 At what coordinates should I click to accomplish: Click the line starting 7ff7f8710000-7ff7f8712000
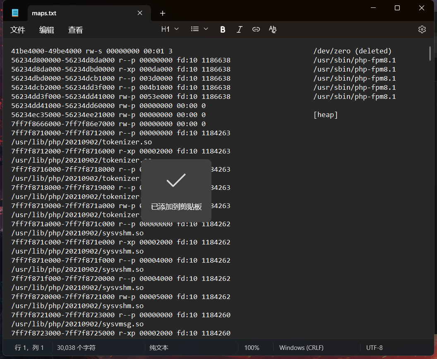121,133
